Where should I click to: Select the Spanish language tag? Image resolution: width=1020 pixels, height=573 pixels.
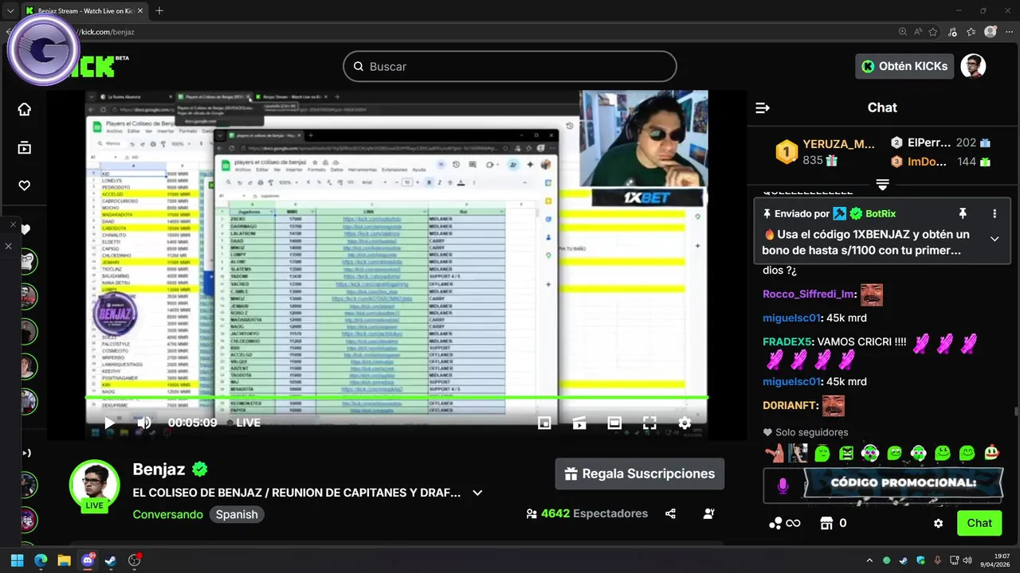237,514
